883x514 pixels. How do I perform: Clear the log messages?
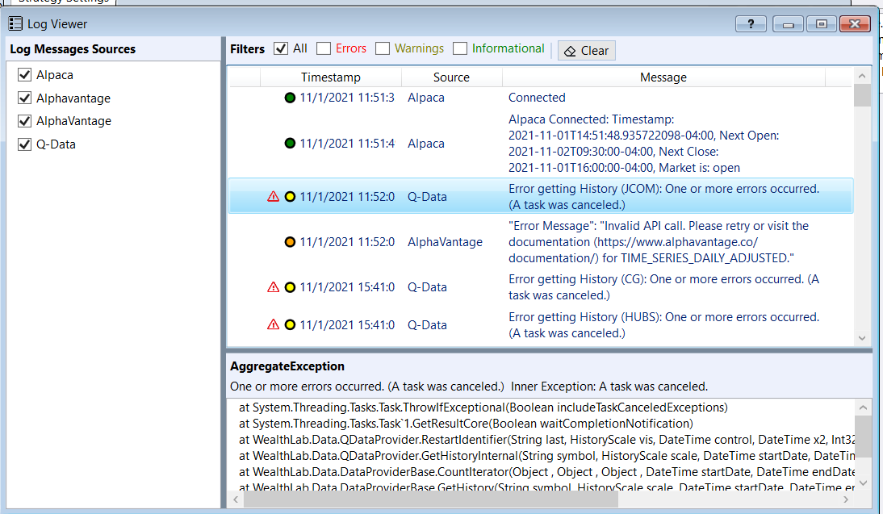point(586,51)
